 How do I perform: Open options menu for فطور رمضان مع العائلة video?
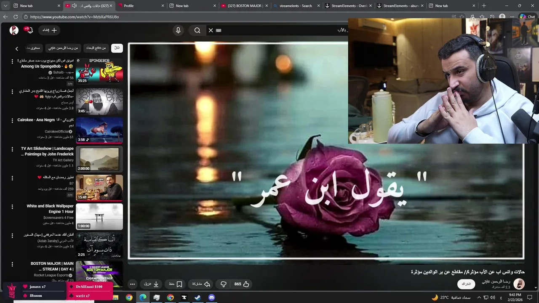[x=12, y=178]
